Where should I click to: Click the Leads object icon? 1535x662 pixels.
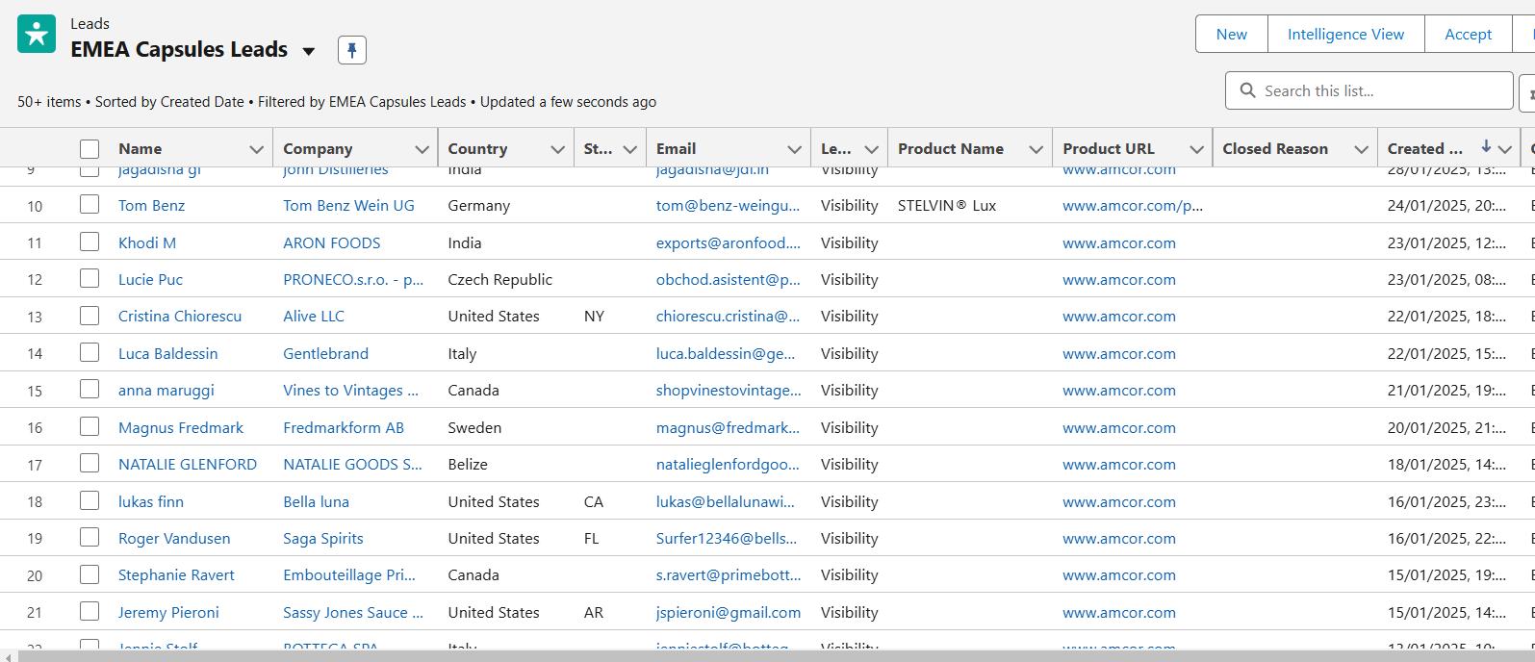[37, 35]
